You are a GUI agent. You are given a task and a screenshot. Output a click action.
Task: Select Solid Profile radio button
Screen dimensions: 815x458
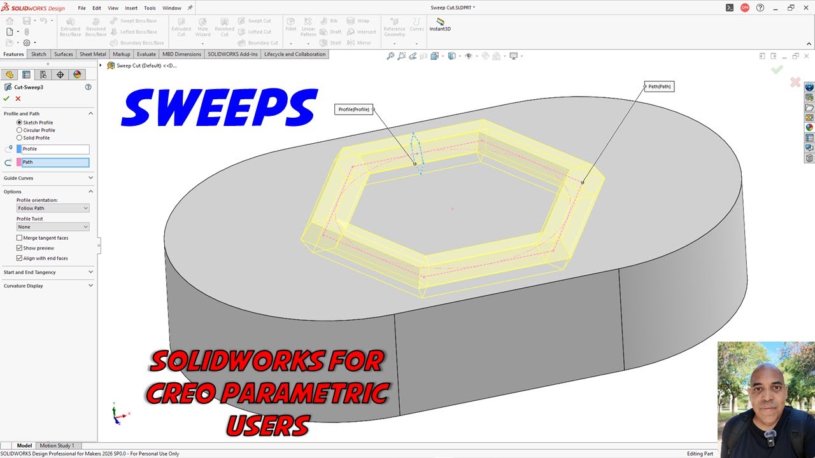point(19,137)
